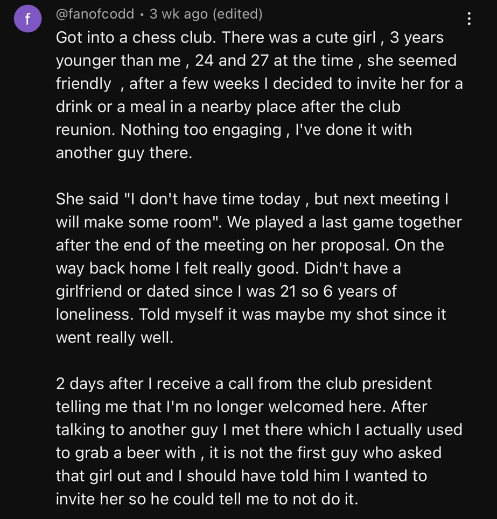The image size is (497, 519).
Task: Click the line starting "girlfriend or dated since"
Action: pos(226,291)
